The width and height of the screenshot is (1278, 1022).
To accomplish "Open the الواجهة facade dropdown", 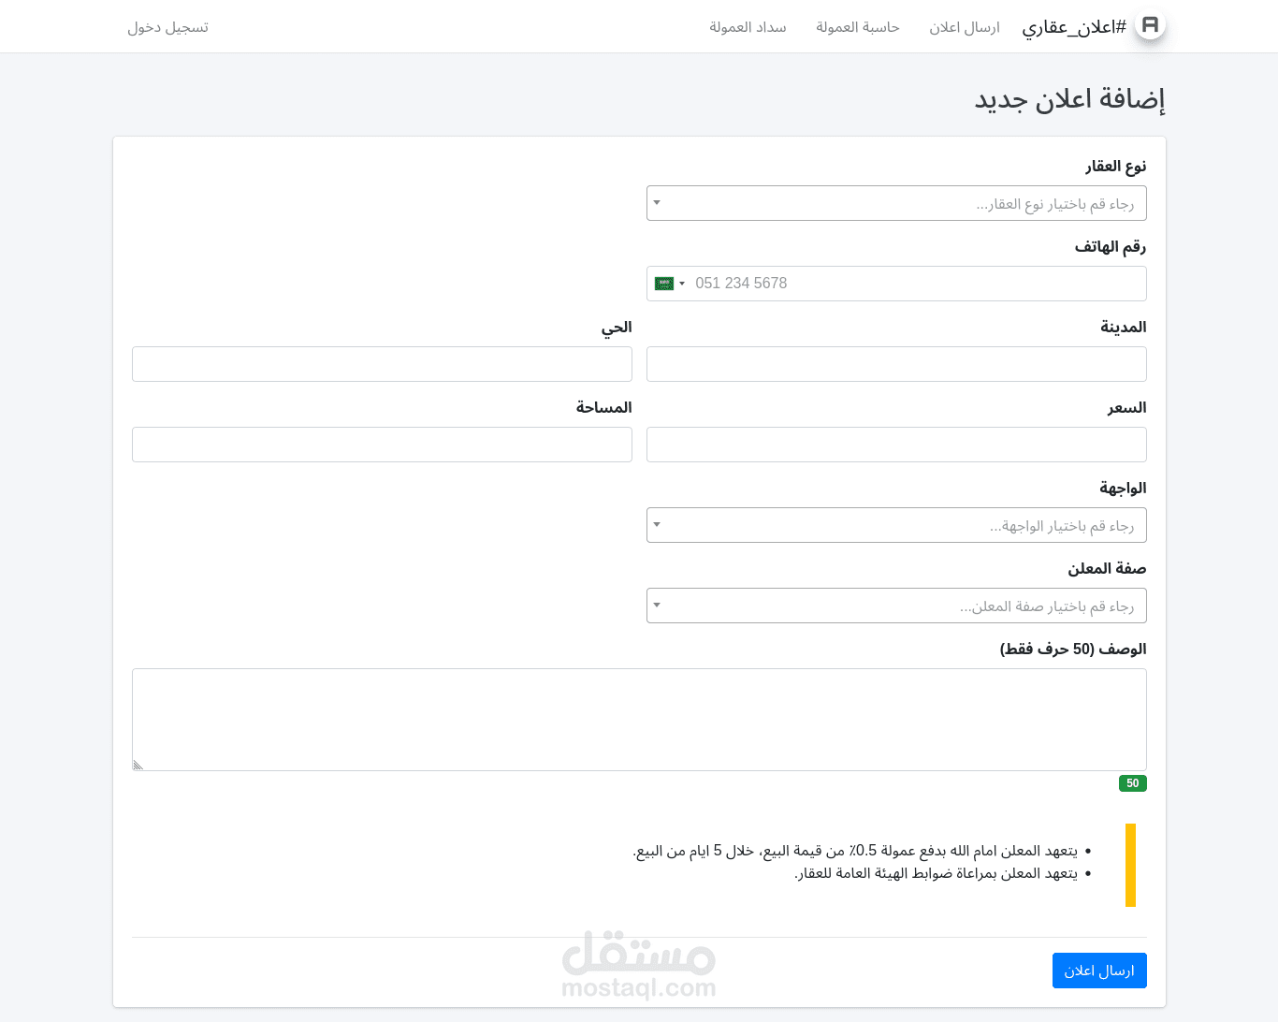I will pos(895,525).
